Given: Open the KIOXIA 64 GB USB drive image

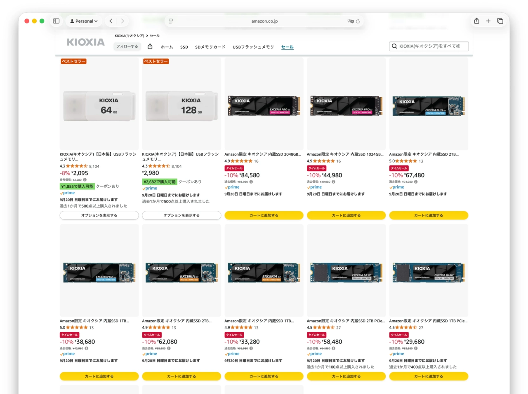Looking at the screenshot, I should [x=99, y=106].
